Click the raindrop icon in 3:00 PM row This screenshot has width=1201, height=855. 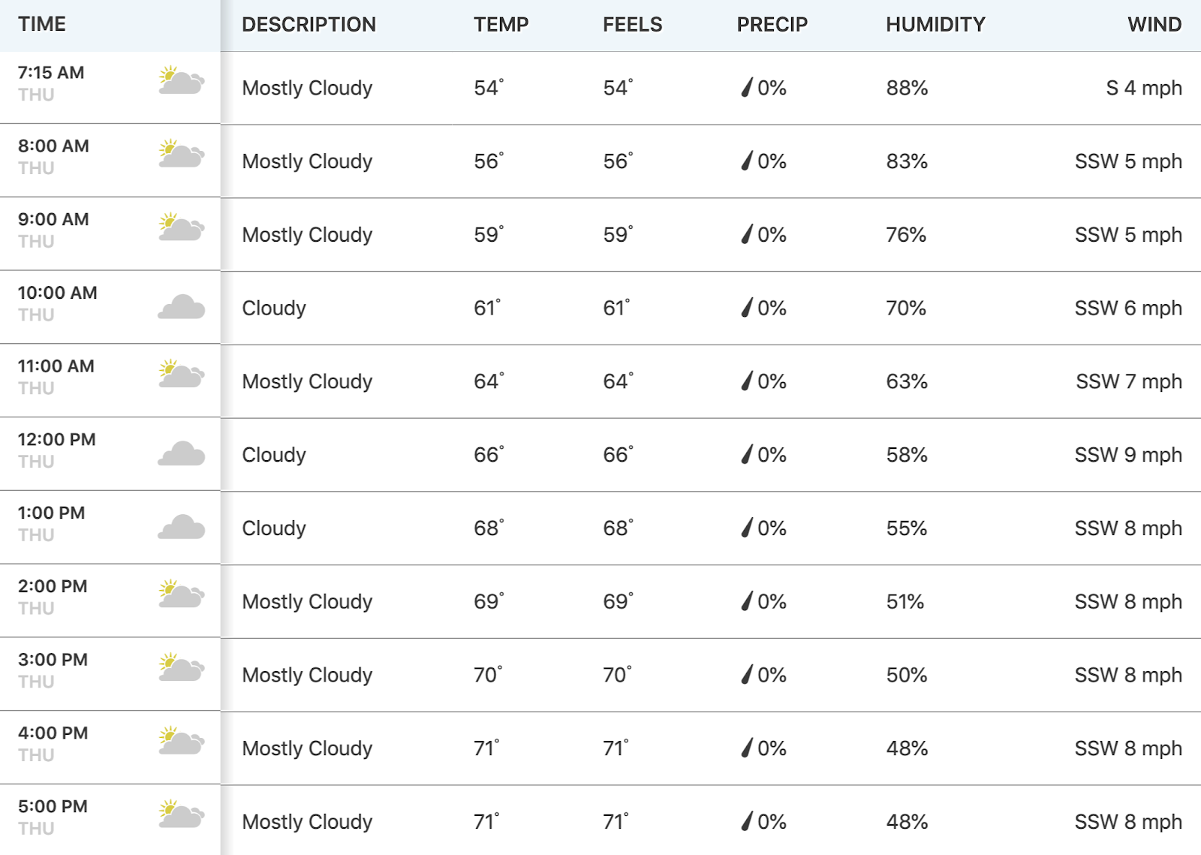[747, 675]
